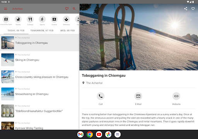Screen dimensions: 198x139
Task: Open Edelbrandmanufaktur Guggenbichler list entry
Action: (39, 111)
